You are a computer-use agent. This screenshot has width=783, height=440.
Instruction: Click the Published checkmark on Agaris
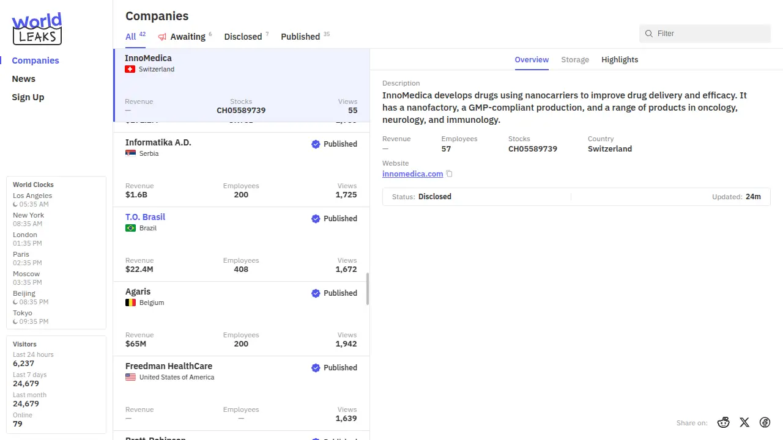(316, 293)
